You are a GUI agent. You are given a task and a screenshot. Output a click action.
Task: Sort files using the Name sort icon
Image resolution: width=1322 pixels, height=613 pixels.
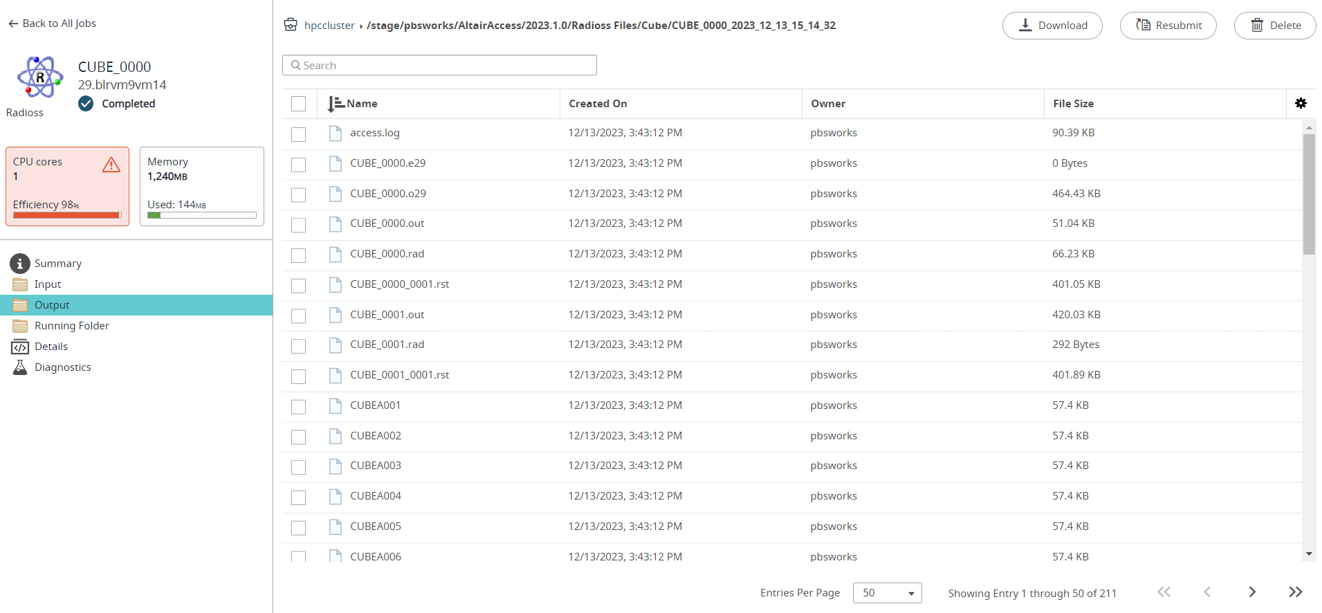tap(336, 104)
